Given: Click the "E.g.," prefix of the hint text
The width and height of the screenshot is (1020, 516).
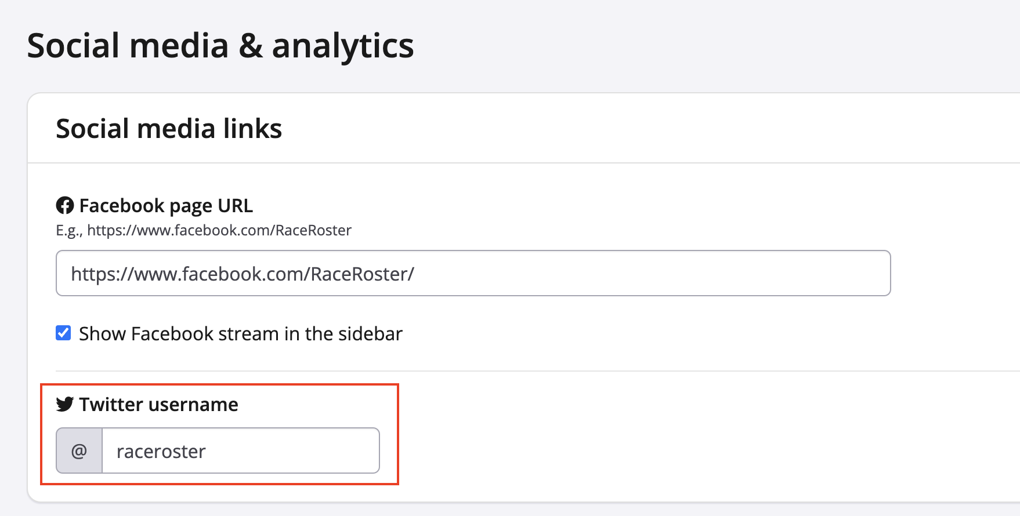Looking at the screenshot, I should click(69, 231).
